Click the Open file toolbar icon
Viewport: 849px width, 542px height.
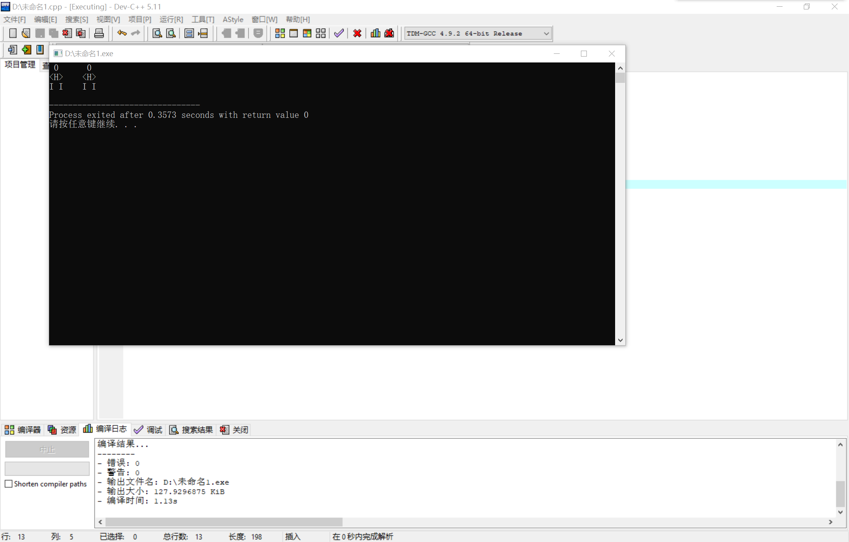26,33
